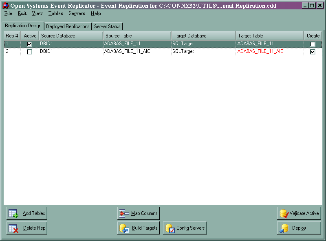Open the File menu
Viewport: 326px width, 241px height.
8,13
